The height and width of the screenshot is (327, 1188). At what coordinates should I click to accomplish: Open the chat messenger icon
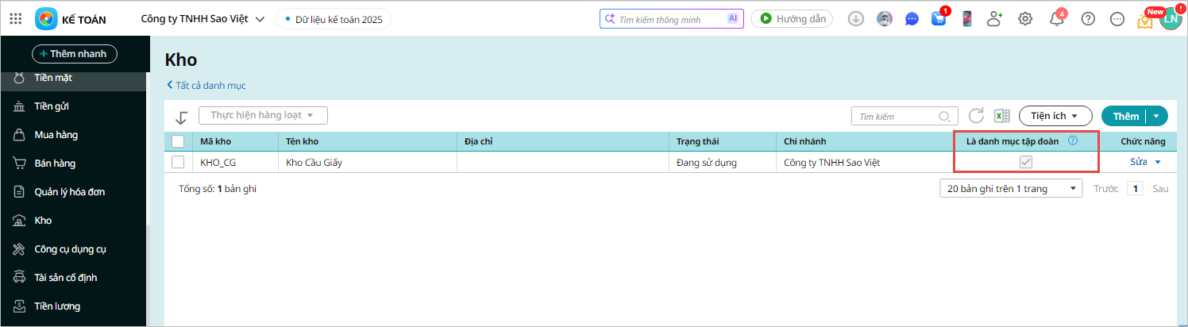pyautogui.click(x=912, y=19)
